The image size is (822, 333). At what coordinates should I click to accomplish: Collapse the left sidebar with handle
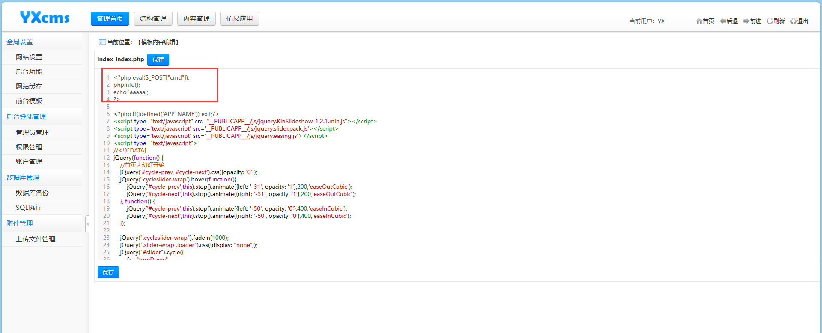87,224
